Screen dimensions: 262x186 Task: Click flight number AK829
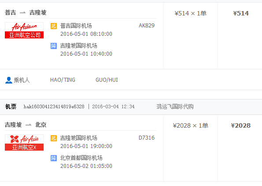(147, 26)
